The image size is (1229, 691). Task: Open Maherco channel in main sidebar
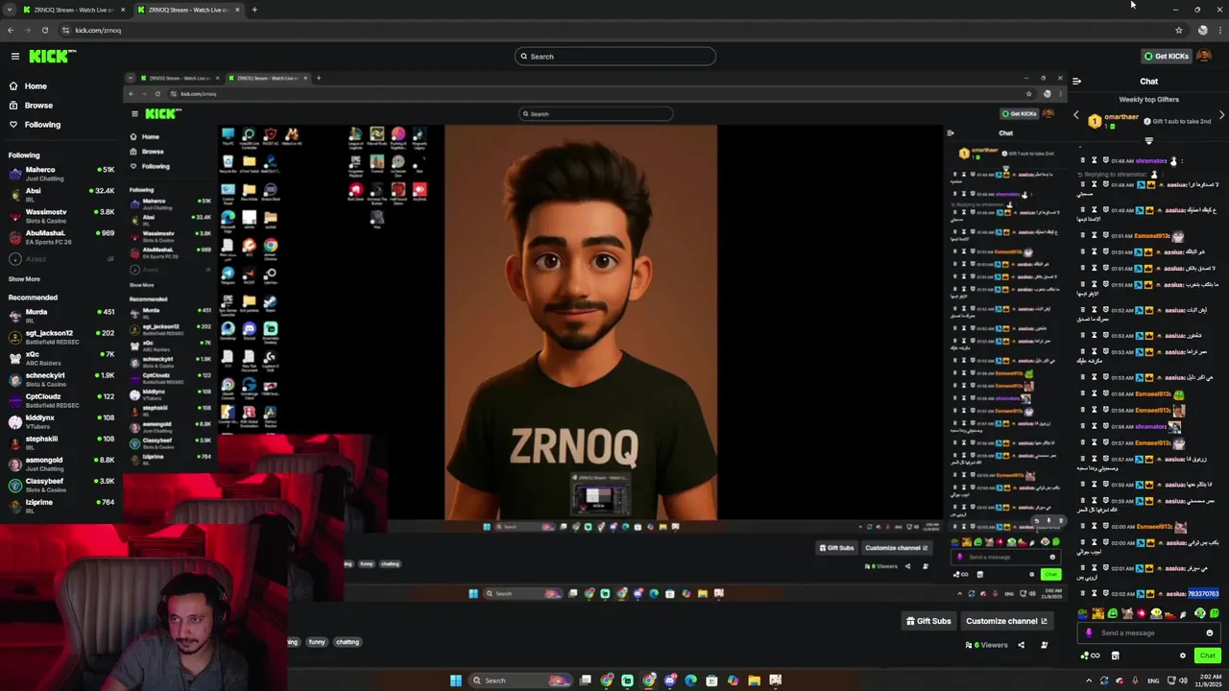pyautogui.click(x=61, y=174)
